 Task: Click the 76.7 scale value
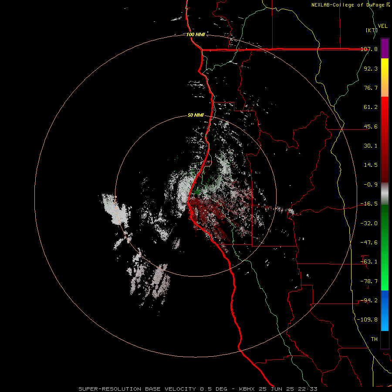tap(371, 88)
